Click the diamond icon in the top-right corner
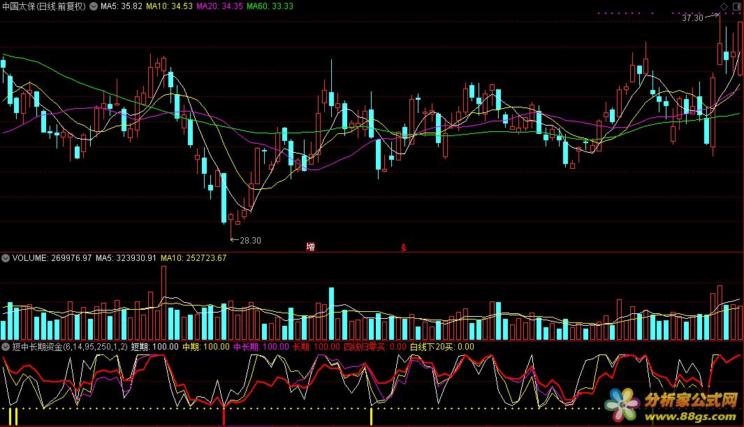This screenshot has height=427, width=744. click(724, 6)
